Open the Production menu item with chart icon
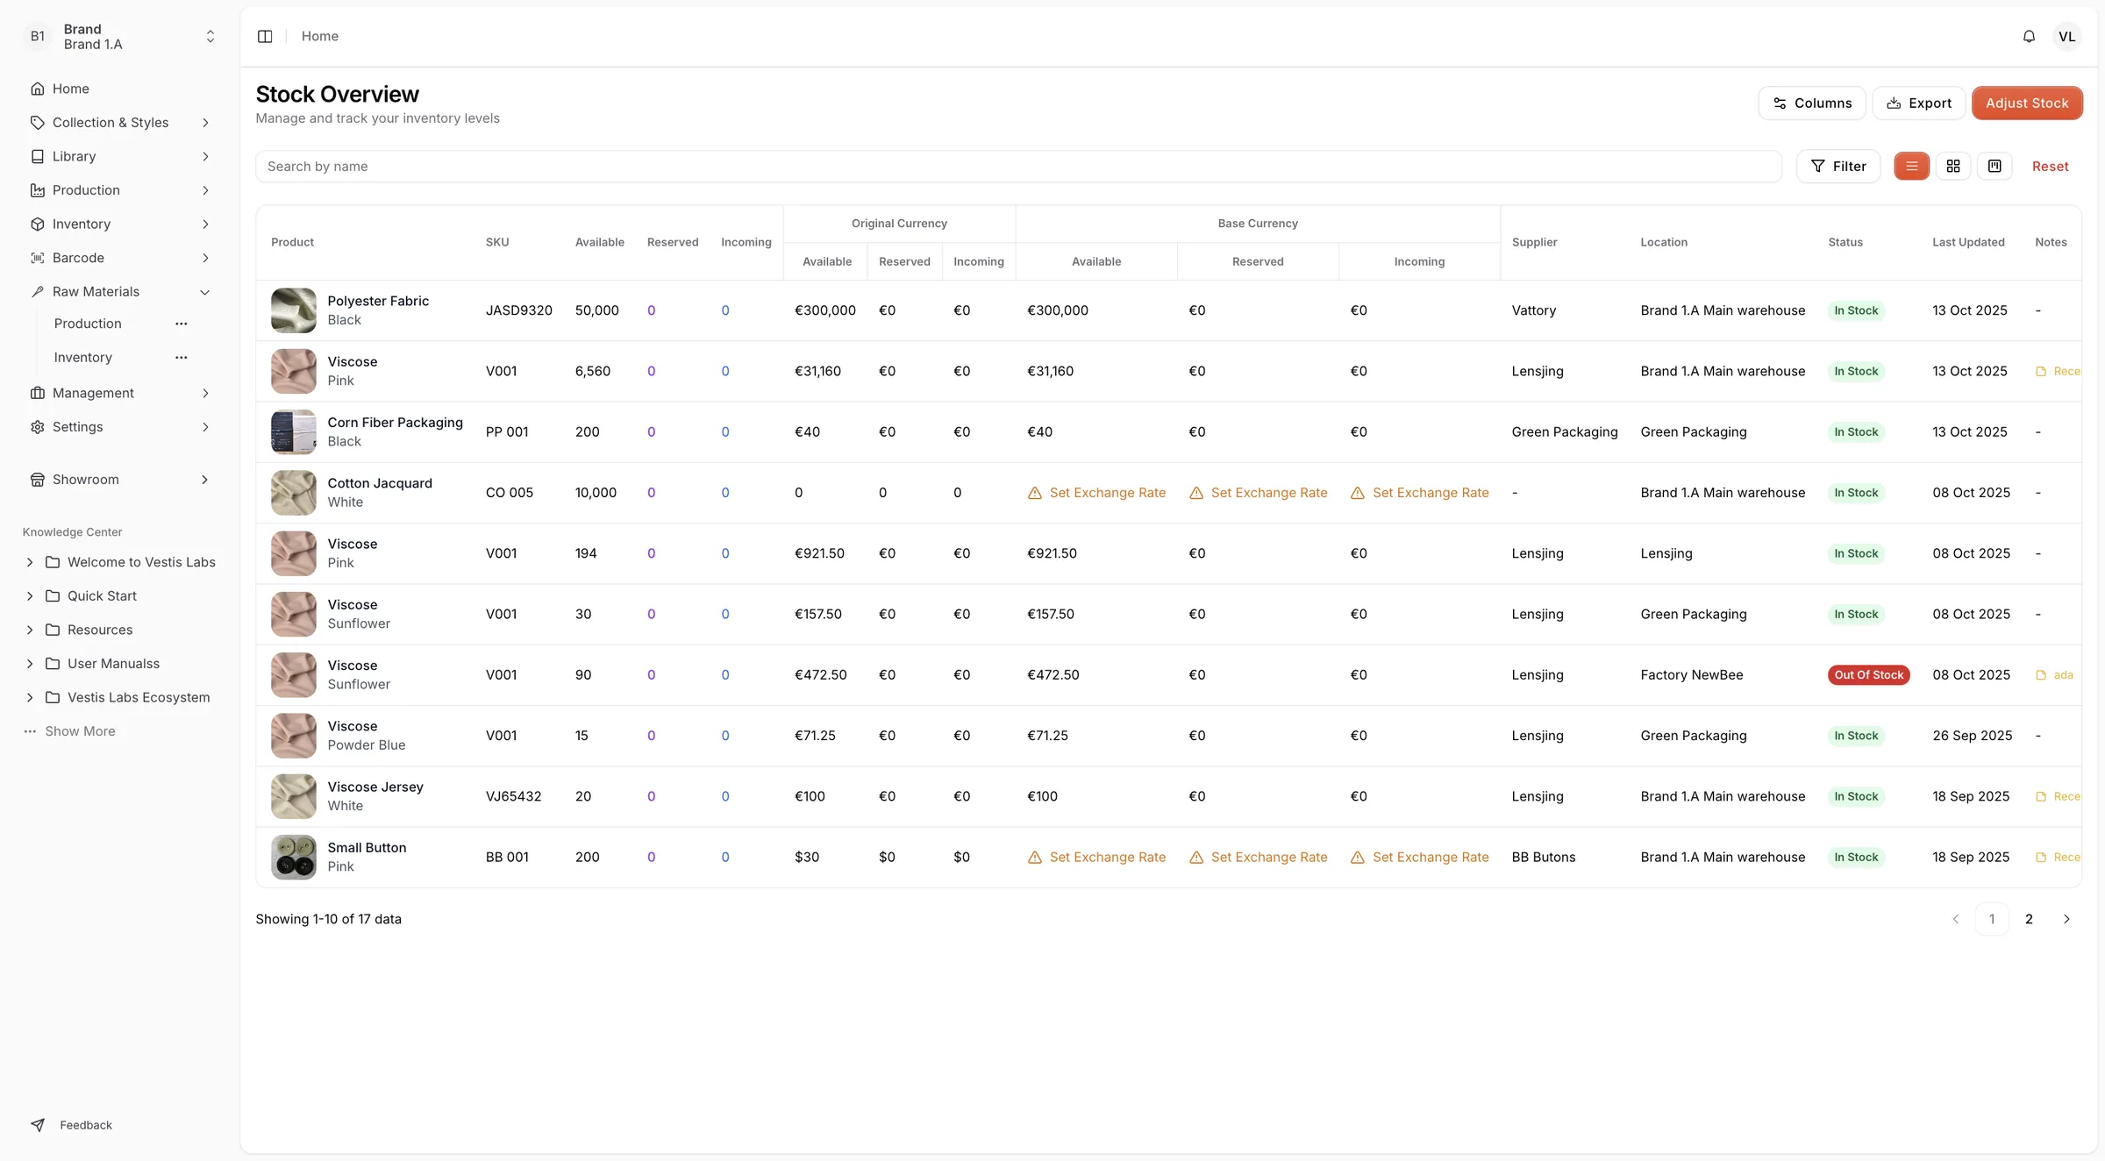Screen dimensions: 2105x1161 point(121,190)
